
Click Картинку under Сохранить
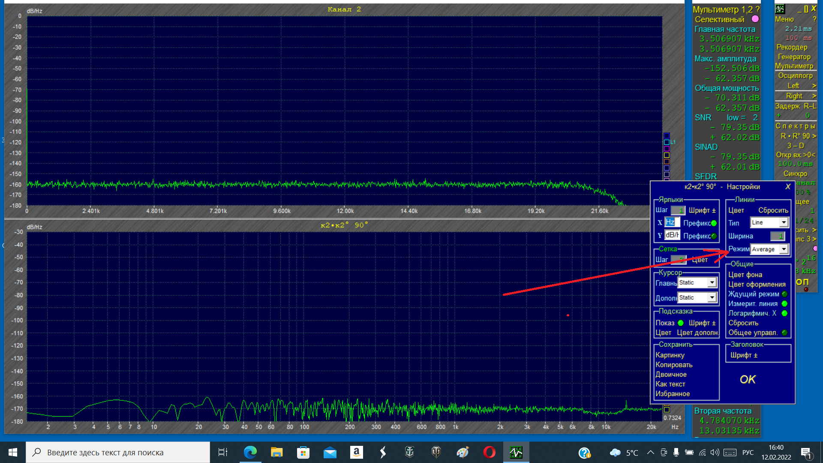[670, 355]
